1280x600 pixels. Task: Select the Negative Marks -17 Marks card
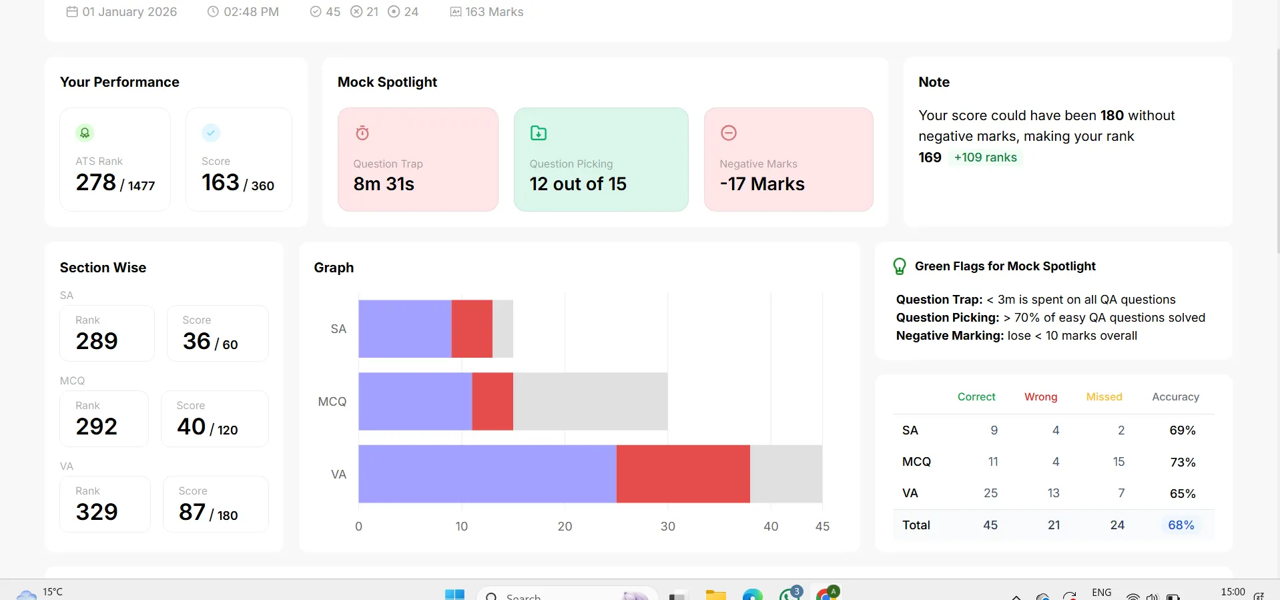788,160
